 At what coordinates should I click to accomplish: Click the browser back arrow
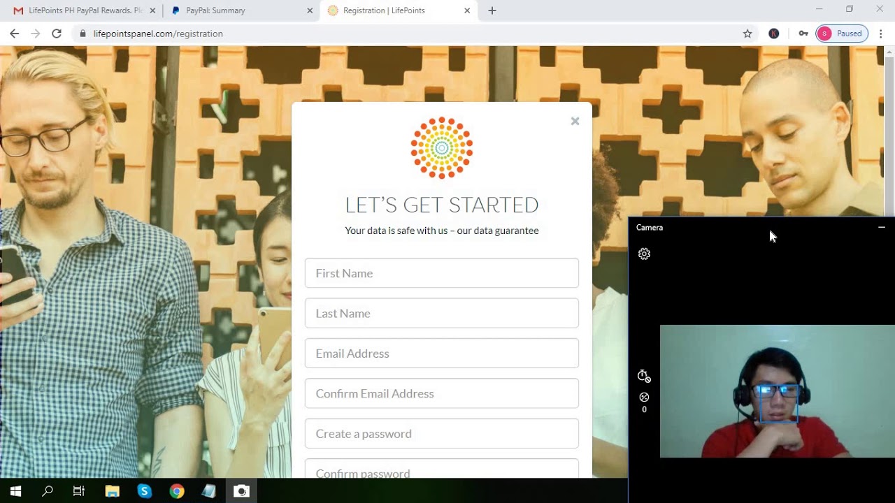click(14, 34)
